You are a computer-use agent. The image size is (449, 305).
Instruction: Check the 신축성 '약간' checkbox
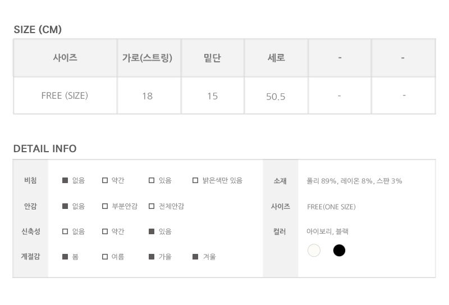[x=105, y=231]
